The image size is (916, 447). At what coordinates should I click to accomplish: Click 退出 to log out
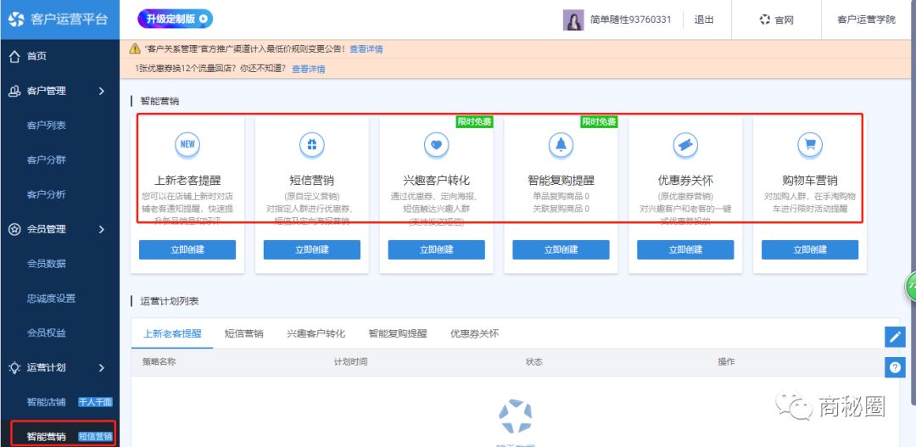pos(704,20)
